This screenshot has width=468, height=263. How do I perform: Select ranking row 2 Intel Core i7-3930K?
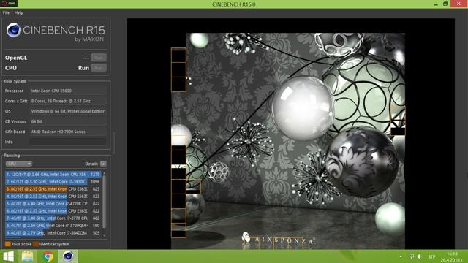tap(53, 182)
